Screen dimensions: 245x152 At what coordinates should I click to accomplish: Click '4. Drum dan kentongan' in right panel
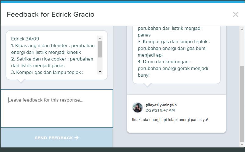tap(163, 62)
